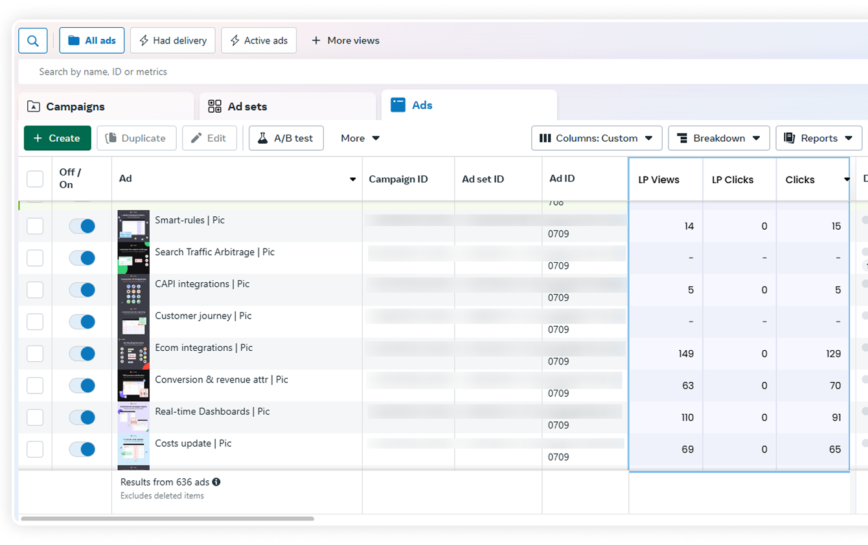Select the Active ads view
Image resolution: width=868 pixels, height=545 pixels.
tap(258, 41)
